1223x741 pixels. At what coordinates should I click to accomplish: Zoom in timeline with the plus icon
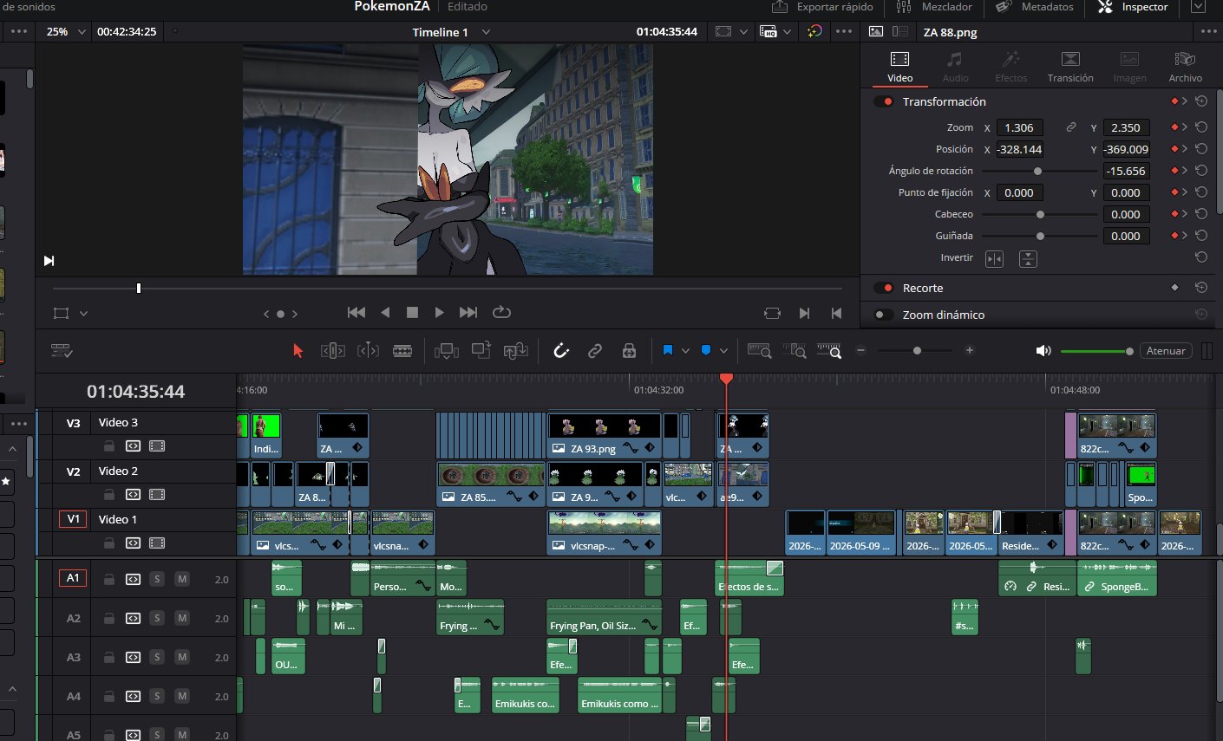(969, 350)
